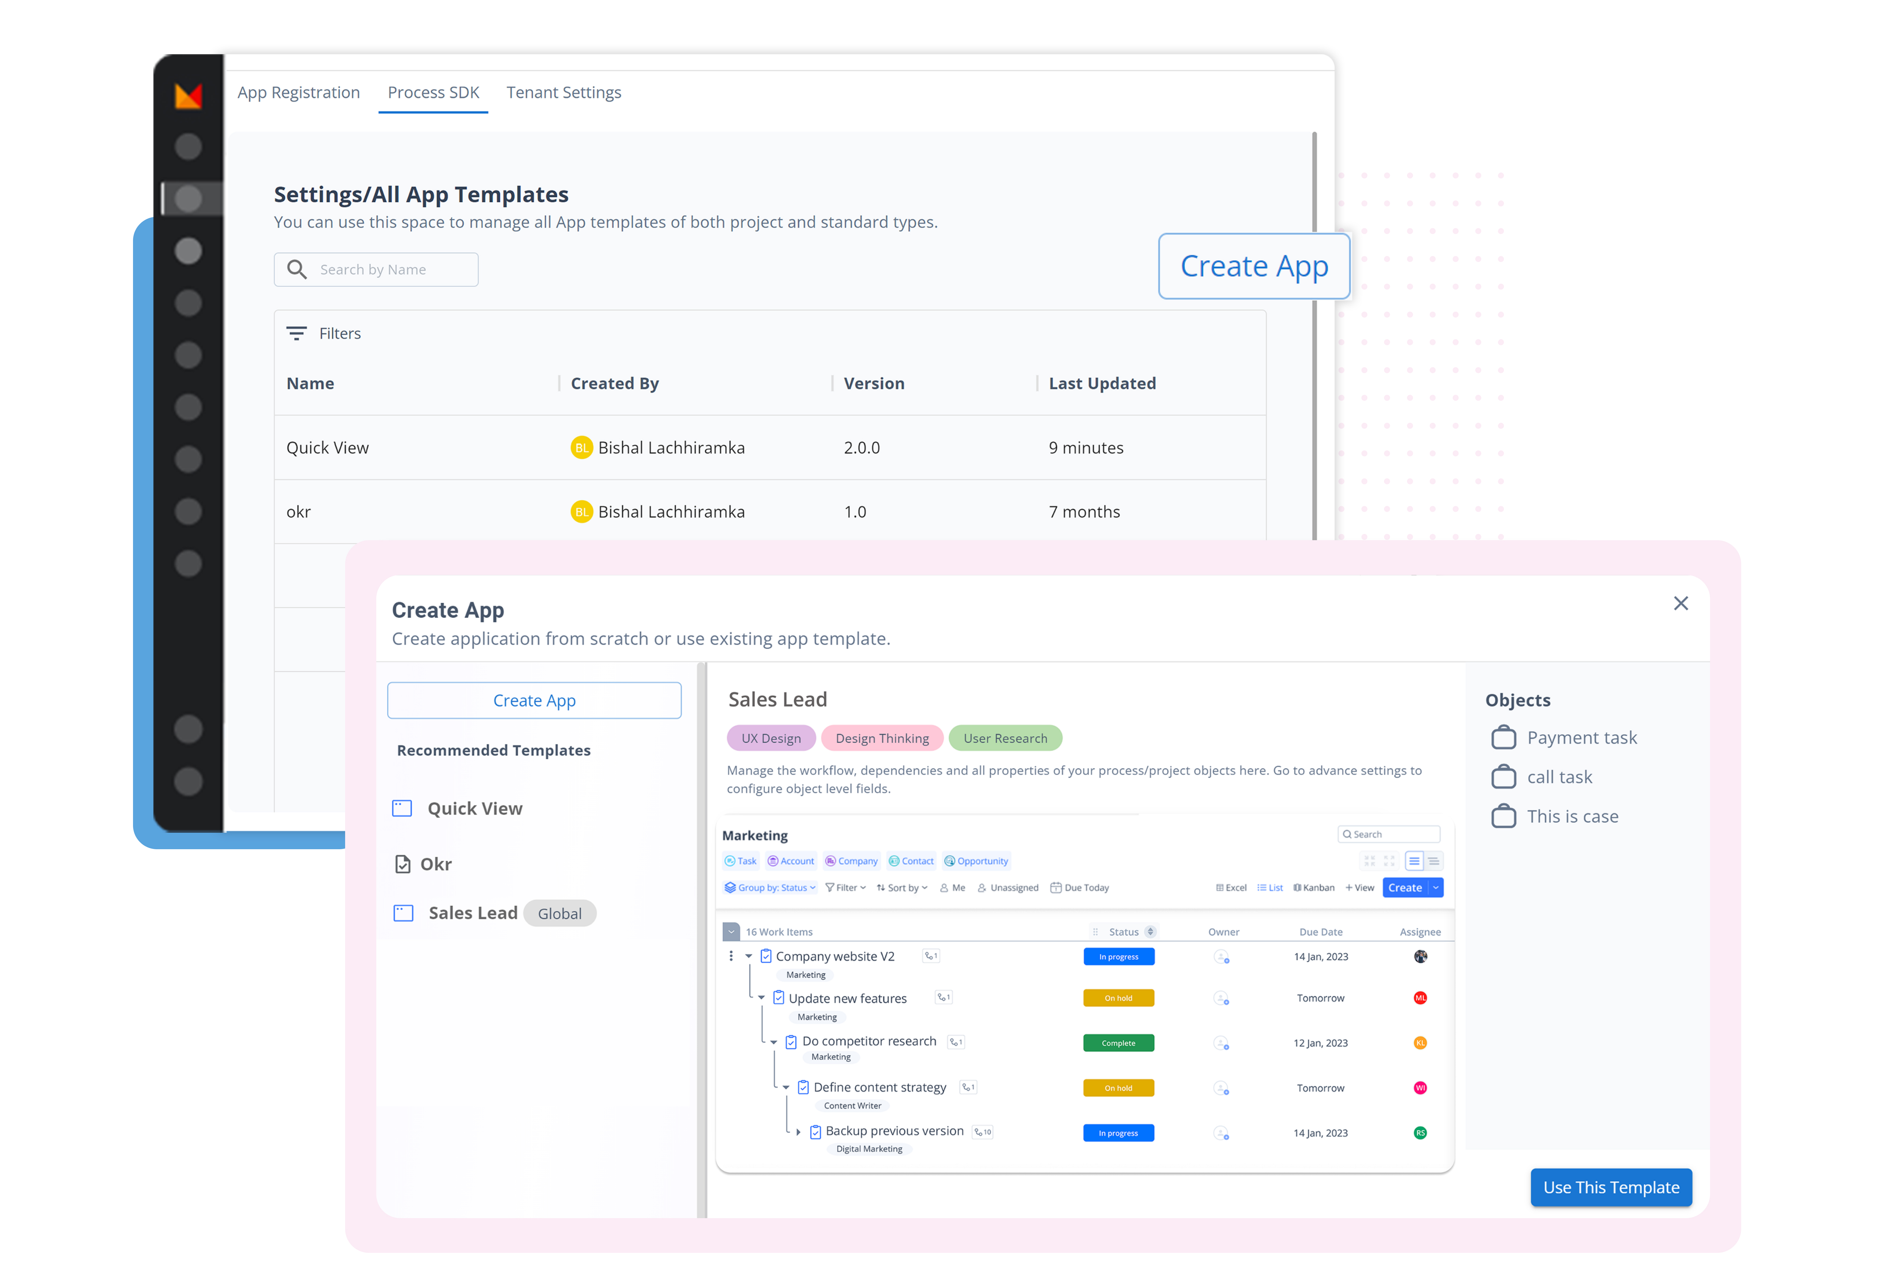
Task: Toggle the Due Today filter
Action: pyautogui.click(x=1079, y=888)
